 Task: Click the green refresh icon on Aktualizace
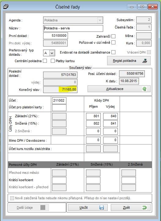(144, 89)
